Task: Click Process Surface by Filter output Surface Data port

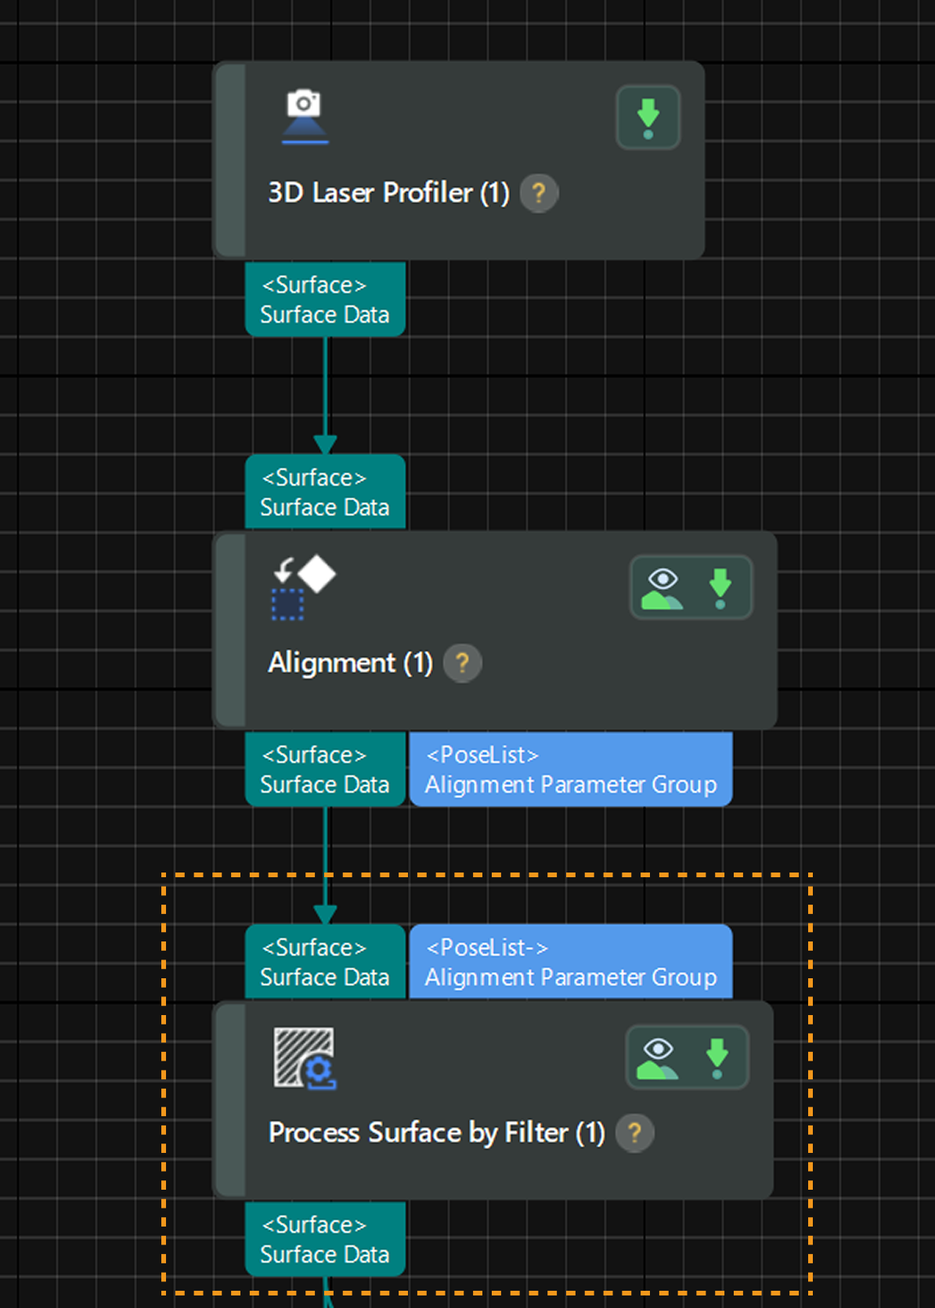Action: pos(325,1239)
